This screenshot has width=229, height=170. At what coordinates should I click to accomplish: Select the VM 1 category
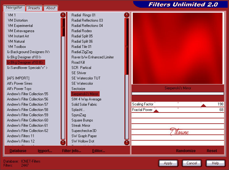tap(12, 15)
